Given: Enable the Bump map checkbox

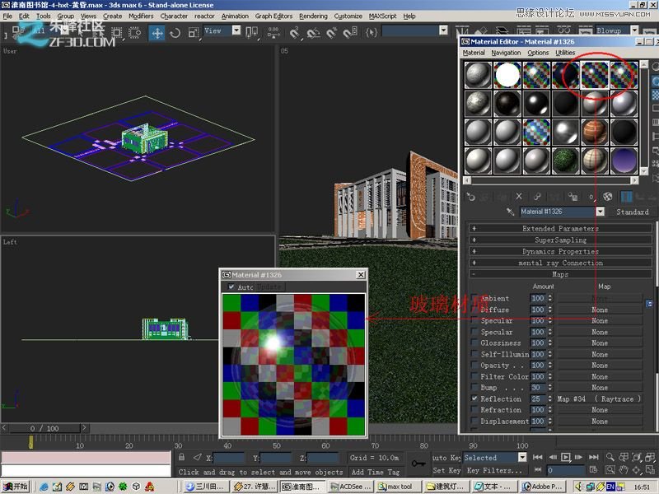Looking at the screenshot, I should [x=473, y=387].
